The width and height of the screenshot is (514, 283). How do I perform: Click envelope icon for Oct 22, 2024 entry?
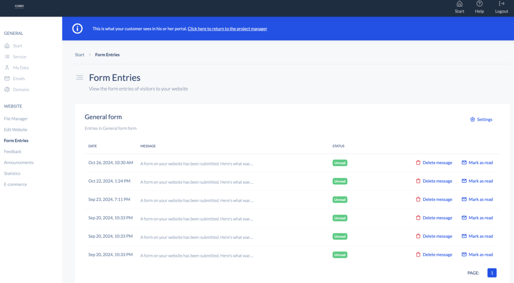[x=464, y=181]
